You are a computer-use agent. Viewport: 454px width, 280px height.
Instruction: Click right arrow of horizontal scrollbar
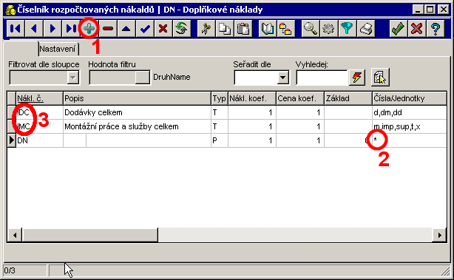[439, 235]
